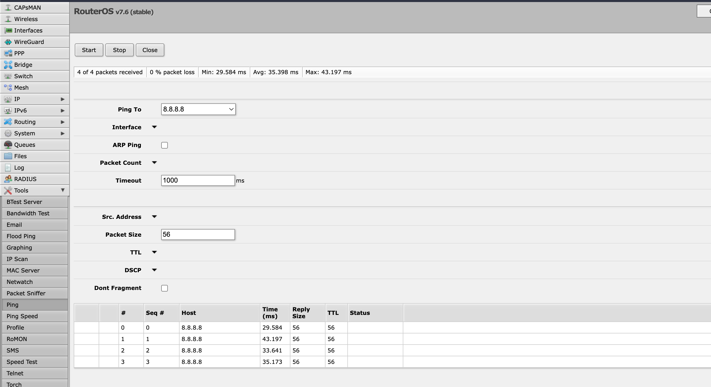
Task: Enable the ARP Ping checkbox
Action: (x=165, y=145)
